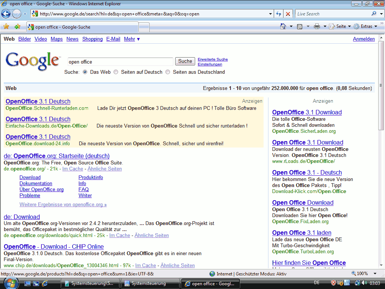
Task: Open the Dokumentation sitelink
Action: [36, 183]
